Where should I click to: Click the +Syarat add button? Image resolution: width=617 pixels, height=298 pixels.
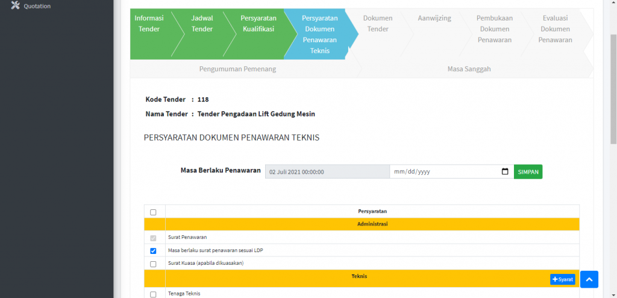click(562, 279)
